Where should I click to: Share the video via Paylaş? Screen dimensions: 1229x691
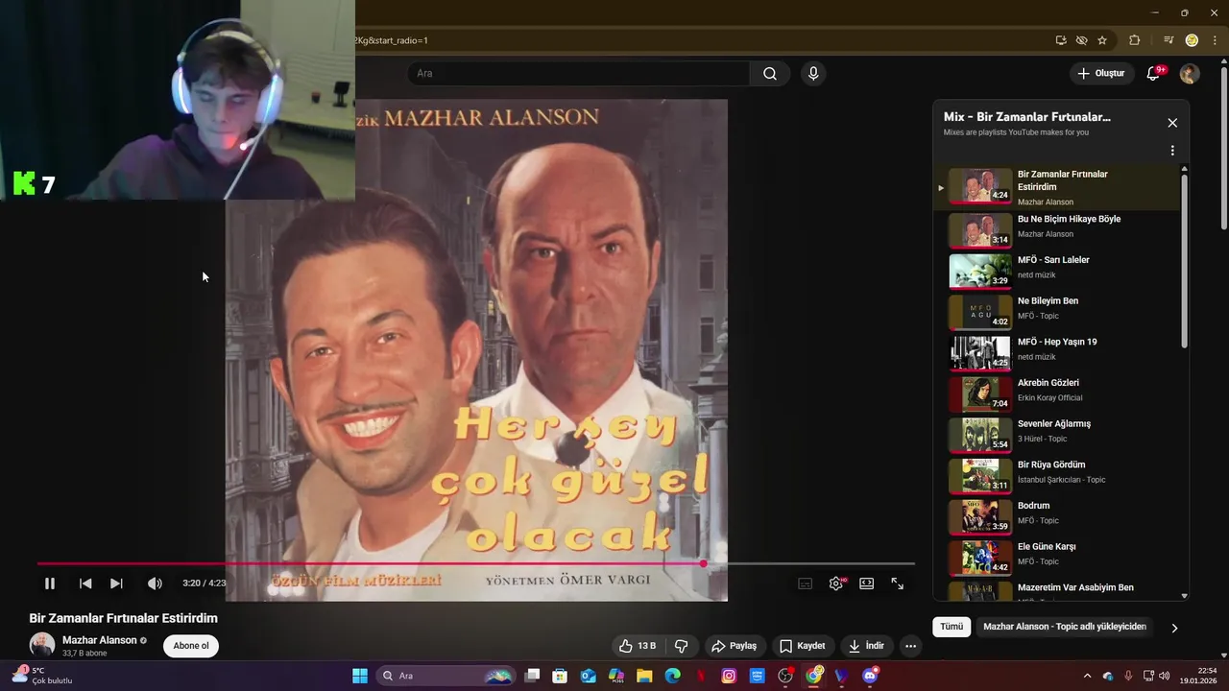click(x=735, y=646)
